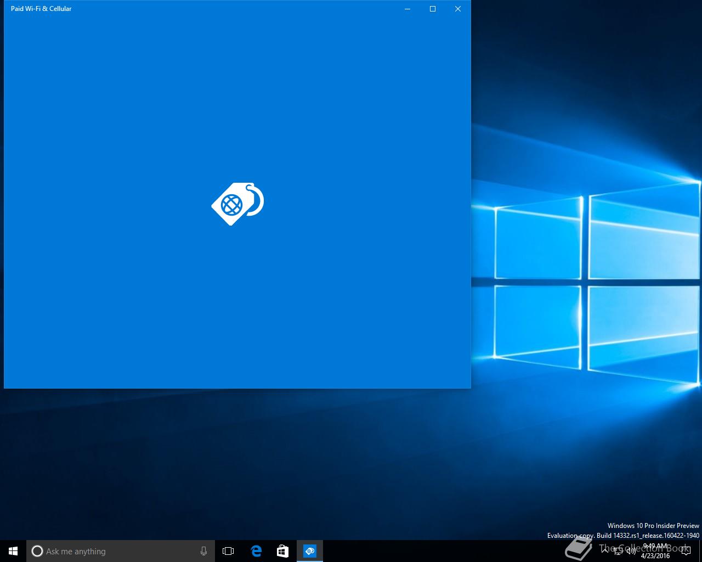Select Paid Wi-Fi & Cellular taskbar icon

point(310,551)
